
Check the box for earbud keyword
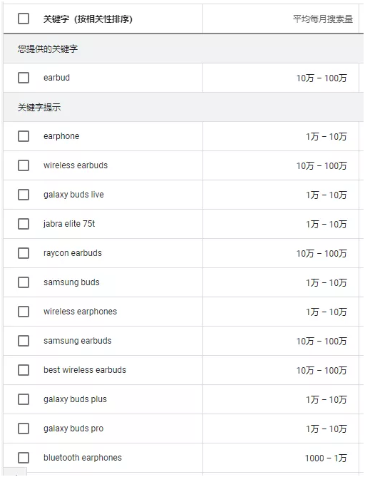(24, 78)
